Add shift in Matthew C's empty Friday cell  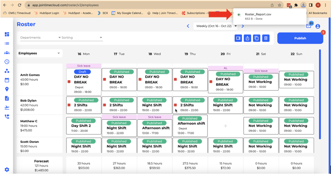tap(226, 126)
